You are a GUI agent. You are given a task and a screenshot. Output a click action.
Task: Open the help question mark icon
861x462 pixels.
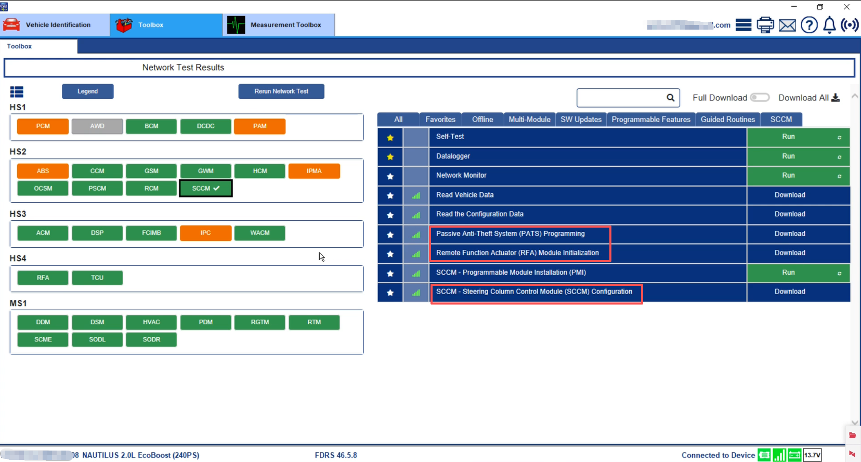809,25
